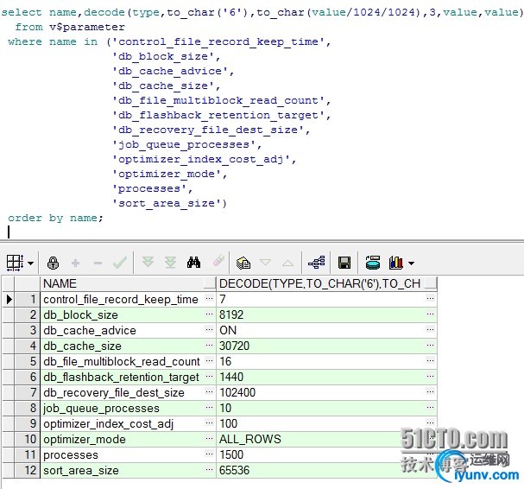
Task: Click the downward triangle next record icon
Action: coord(265,263)
